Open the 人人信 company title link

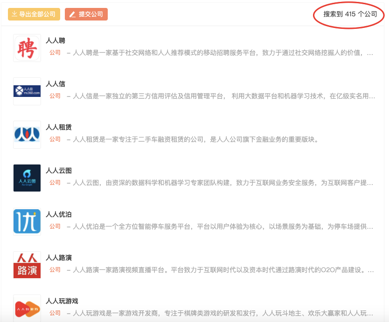tap(56, 84)
